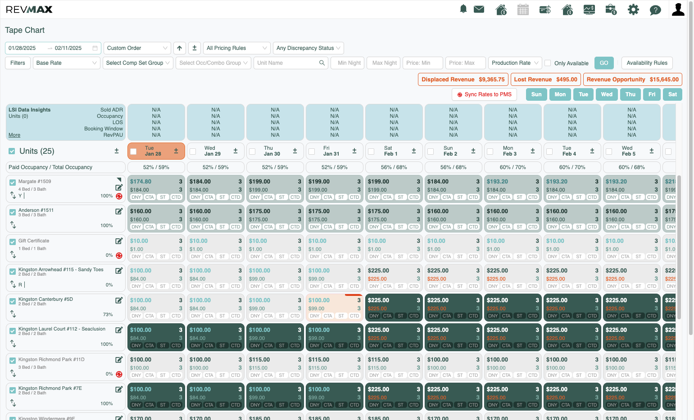Click the More link in LSI Data Insights
Image resolution: width=694 pixels, height=420 pixels.
[x=14, y=135]
